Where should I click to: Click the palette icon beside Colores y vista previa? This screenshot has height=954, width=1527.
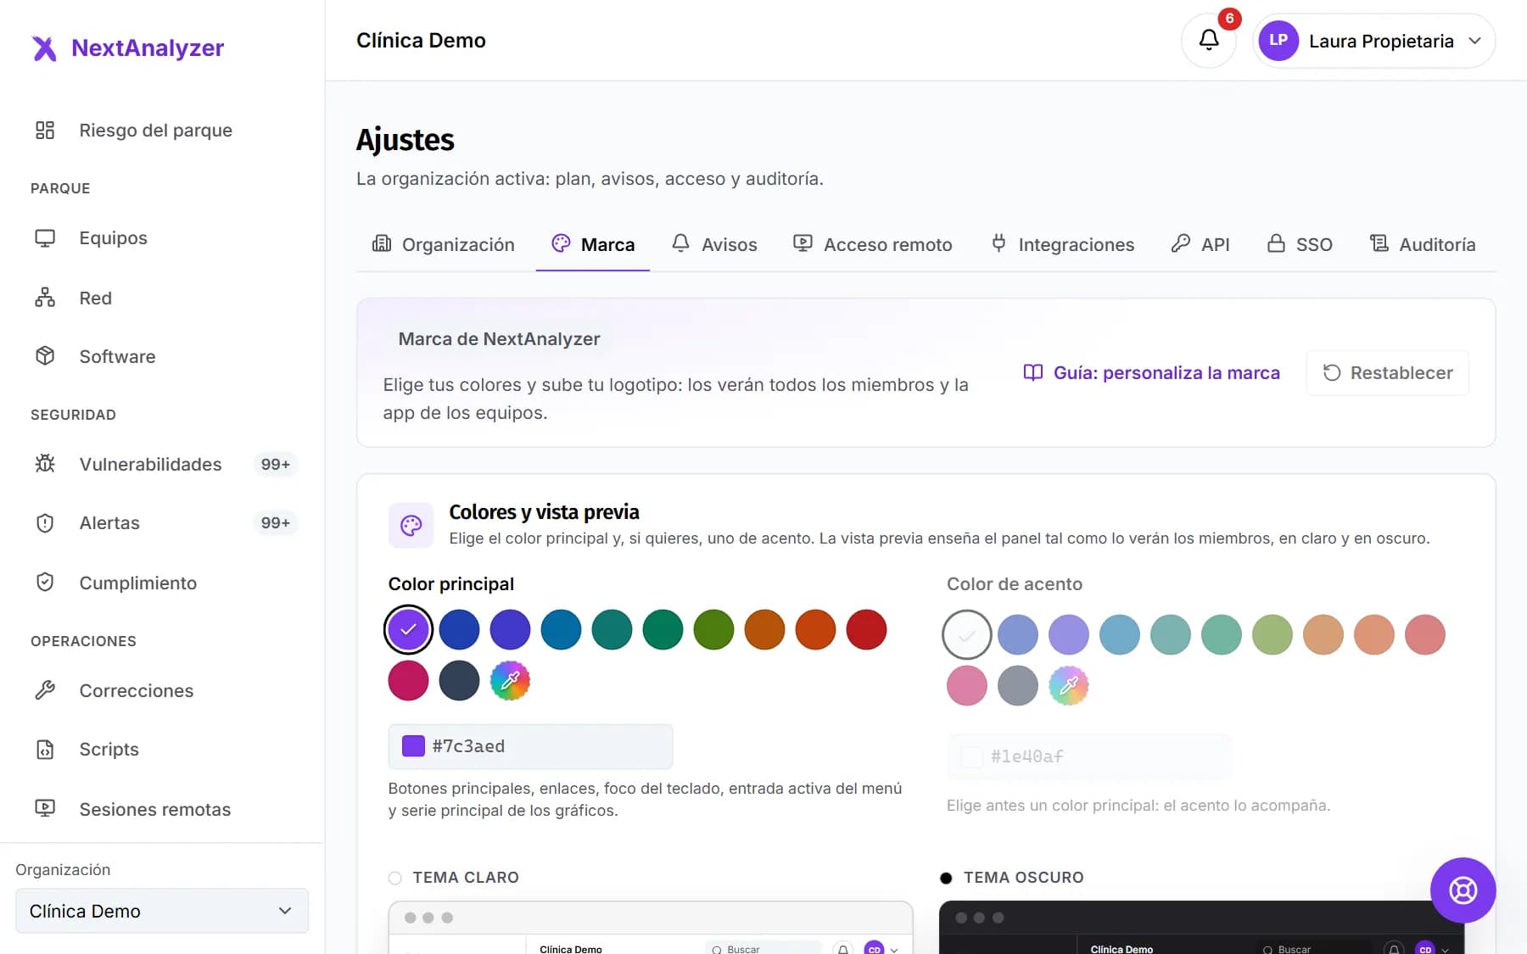411,526
